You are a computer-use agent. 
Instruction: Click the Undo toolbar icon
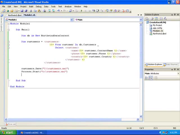click(58, 11)
